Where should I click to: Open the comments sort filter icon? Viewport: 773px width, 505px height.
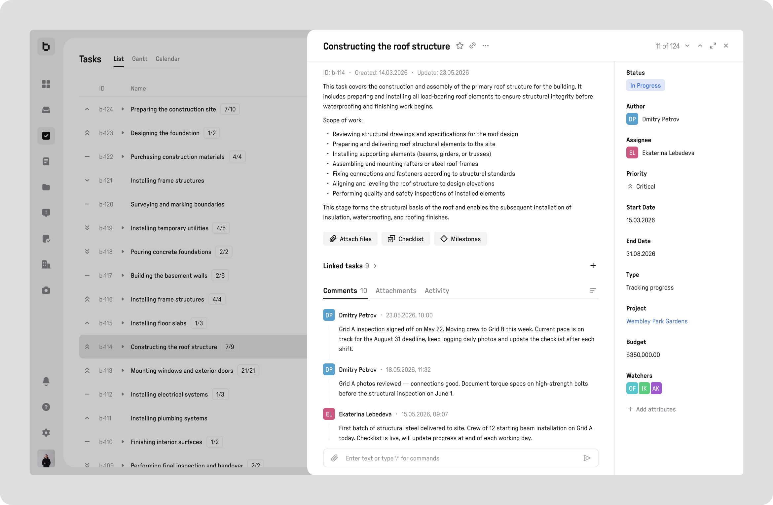click(x=593, y=290)
